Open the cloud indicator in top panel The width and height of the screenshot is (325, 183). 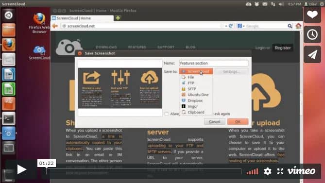click(x=249, y=4)
